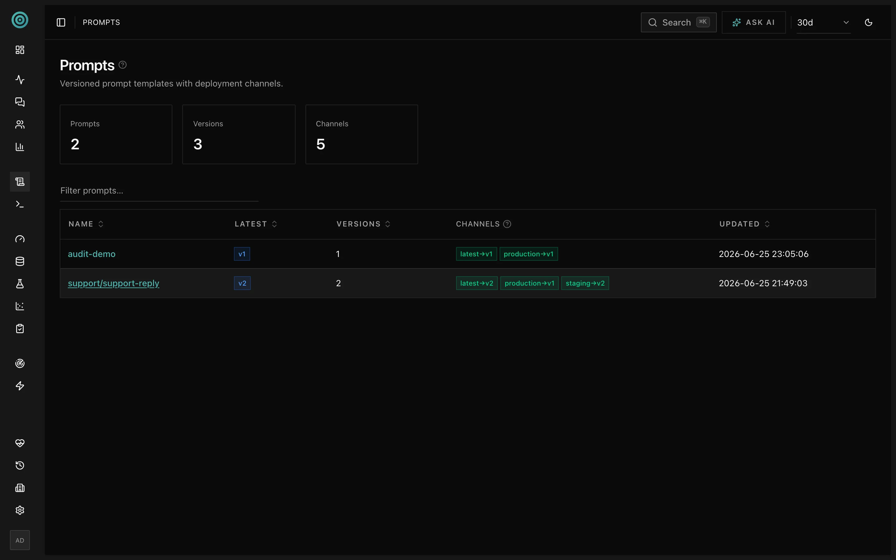
Task: Sort by UPDATED column header
Action: [744, 224]
